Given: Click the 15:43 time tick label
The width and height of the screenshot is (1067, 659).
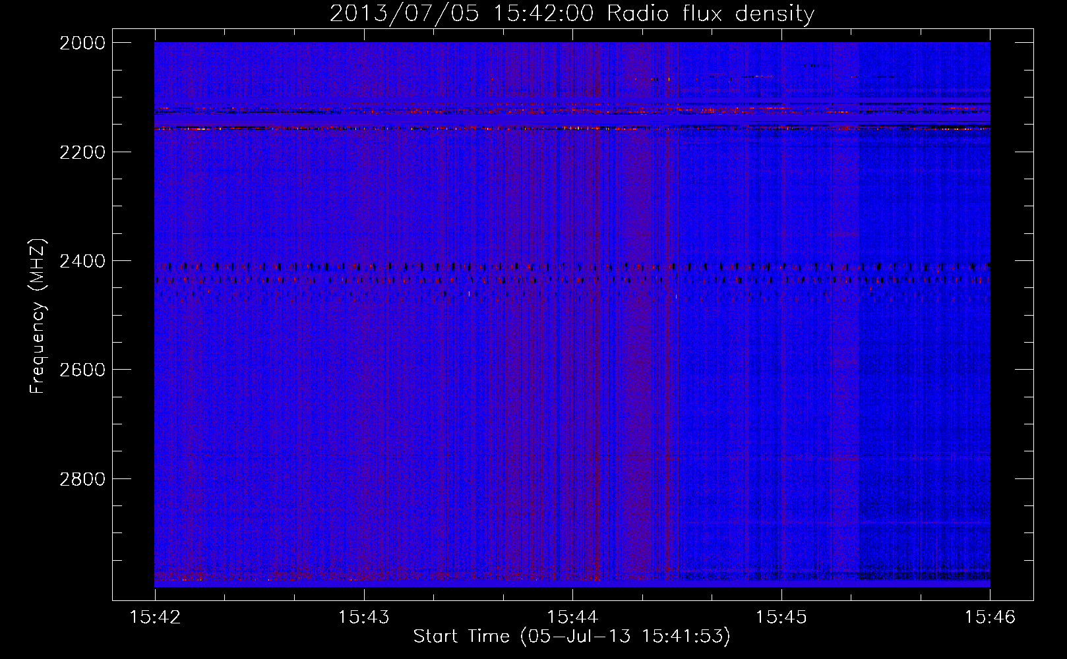Looking at the screenshot, I should [x=364, y=617].
